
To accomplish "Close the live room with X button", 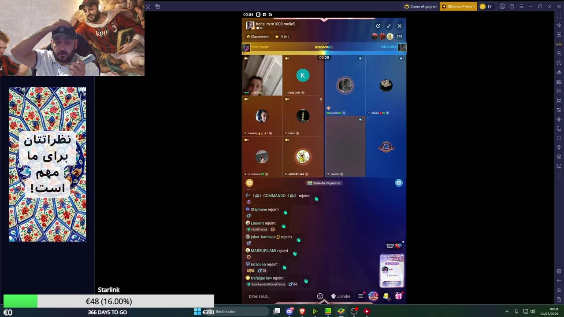I will tap(399, 26).
